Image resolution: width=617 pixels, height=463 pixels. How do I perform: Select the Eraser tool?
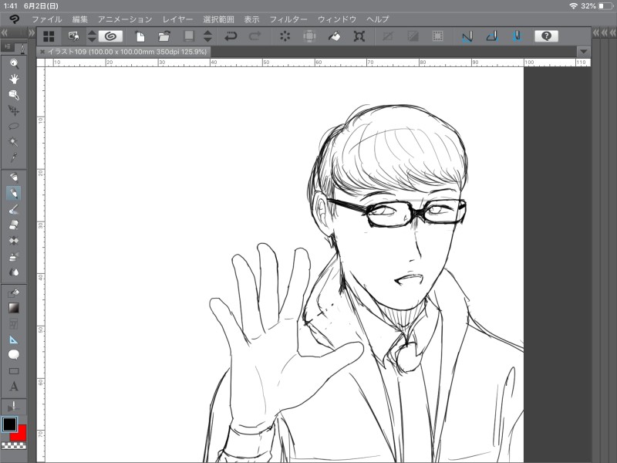point(14,225)
